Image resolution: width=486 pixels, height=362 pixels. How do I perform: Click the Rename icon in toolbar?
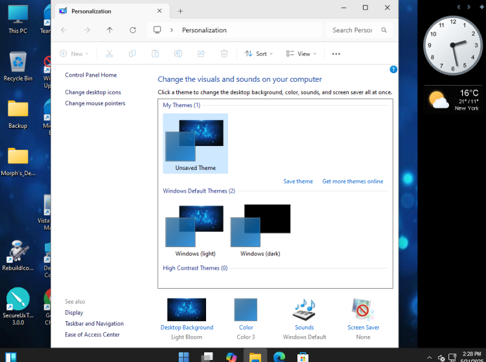tap(178, 54)
